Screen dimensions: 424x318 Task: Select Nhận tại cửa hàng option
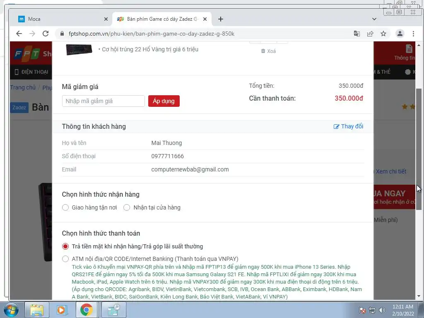[x=127, y=207]
